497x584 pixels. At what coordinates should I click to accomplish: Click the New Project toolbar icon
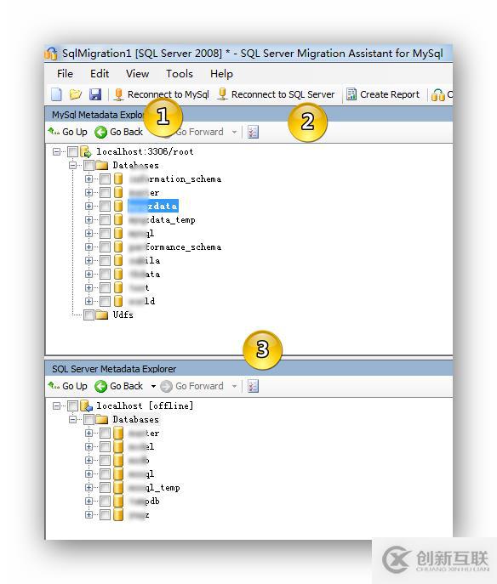(x=56, y=94)
